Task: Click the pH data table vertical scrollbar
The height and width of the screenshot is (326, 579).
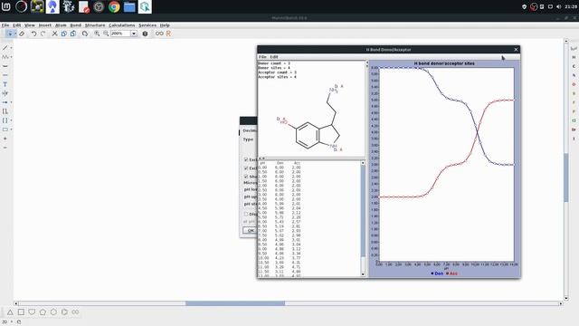Action: tap(363, 211)
